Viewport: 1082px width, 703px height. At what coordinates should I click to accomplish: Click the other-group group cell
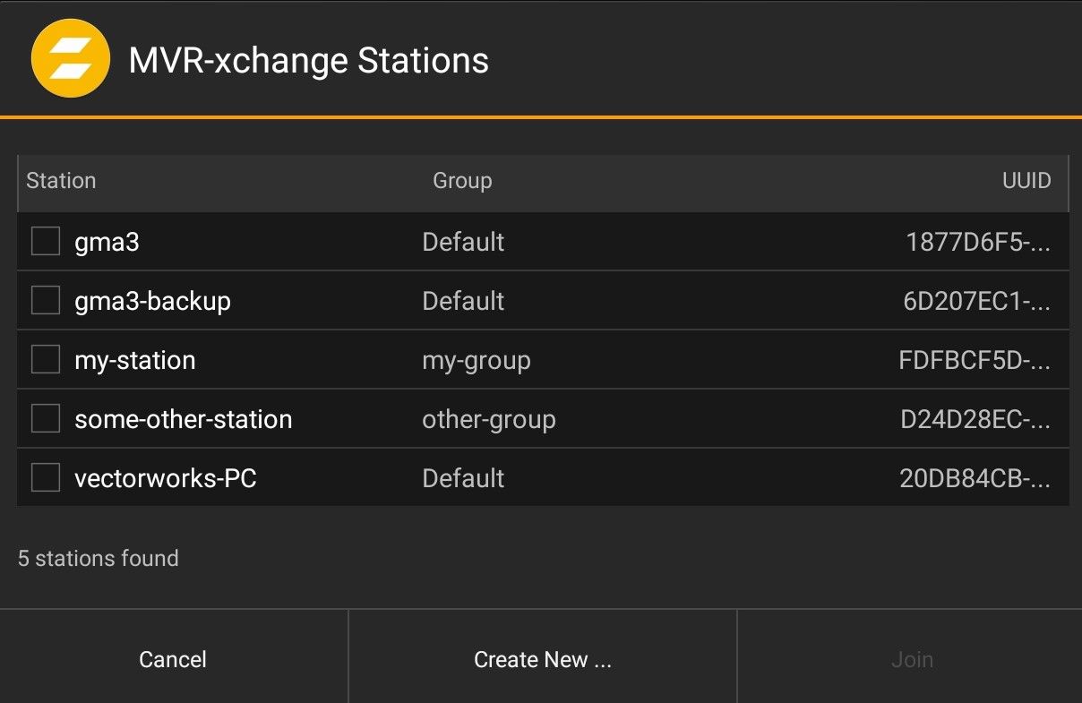click(489, 419)
